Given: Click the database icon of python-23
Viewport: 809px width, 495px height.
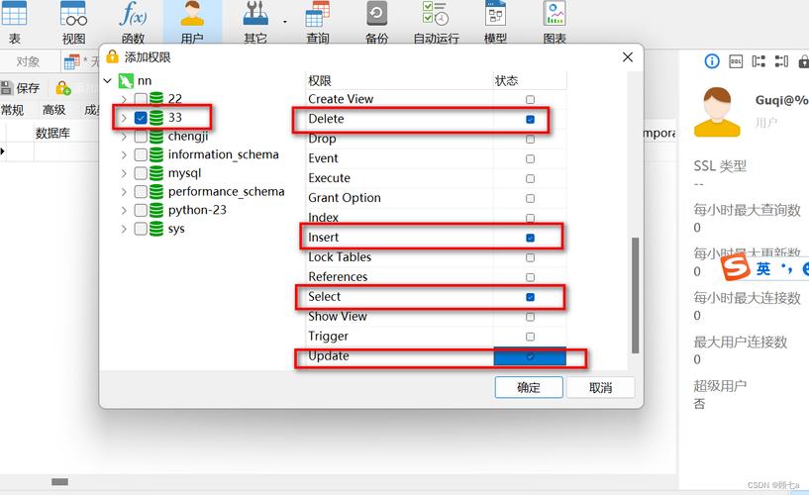Looking at the screenshot, I should coord(156,210).
